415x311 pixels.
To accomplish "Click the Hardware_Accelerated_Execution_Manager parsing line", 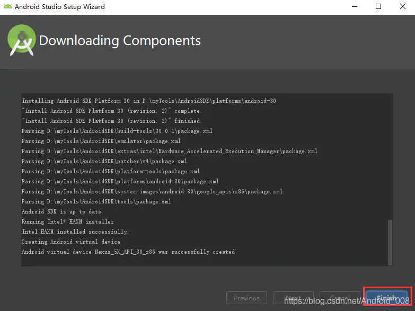I will tap(170, 151).
